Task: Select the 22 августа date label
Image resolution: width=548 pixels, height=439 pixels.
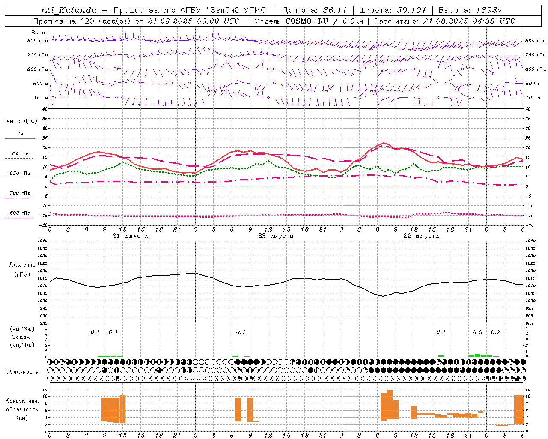Action: pyautogui.click(x=276, y=236)
